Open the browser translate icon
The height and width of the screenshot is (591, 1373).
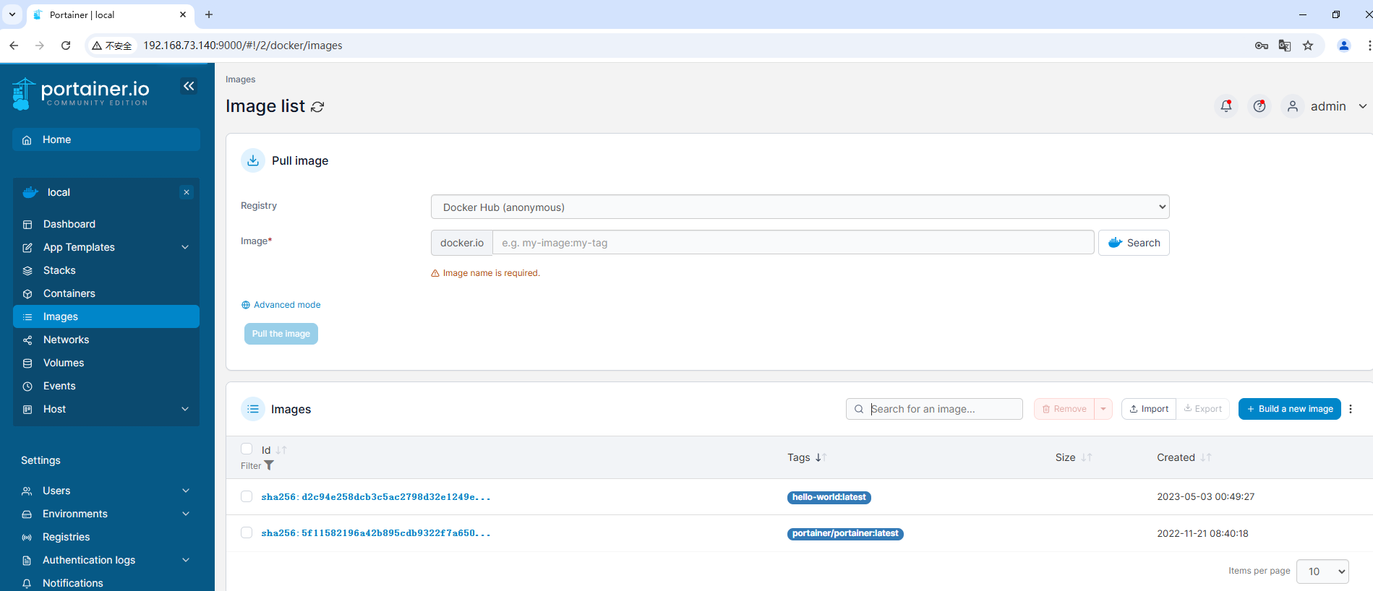tap(1285, 46)
